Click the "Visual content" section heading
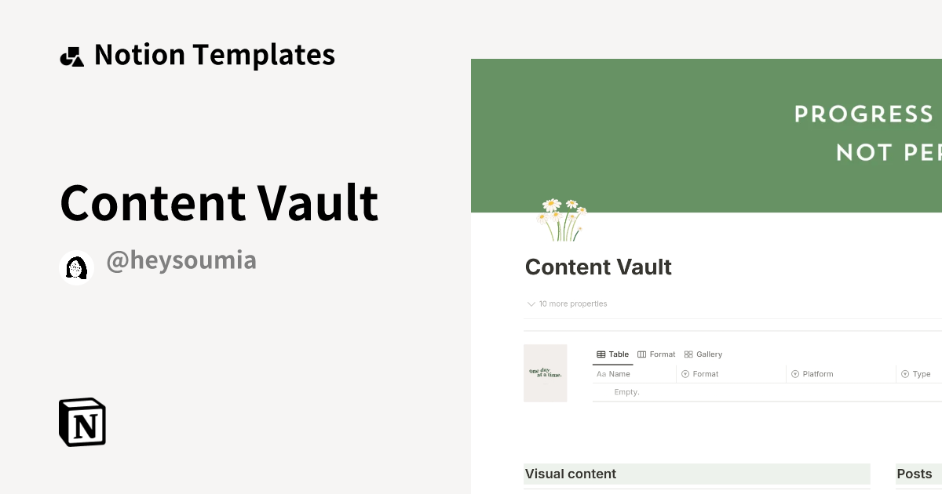The image size is (942, 494). pyautogui.click(x=571, y=474)
